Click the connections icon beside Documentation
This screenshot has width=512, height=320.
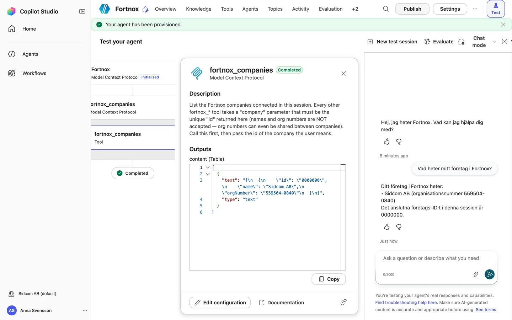[x=343, y=302]
